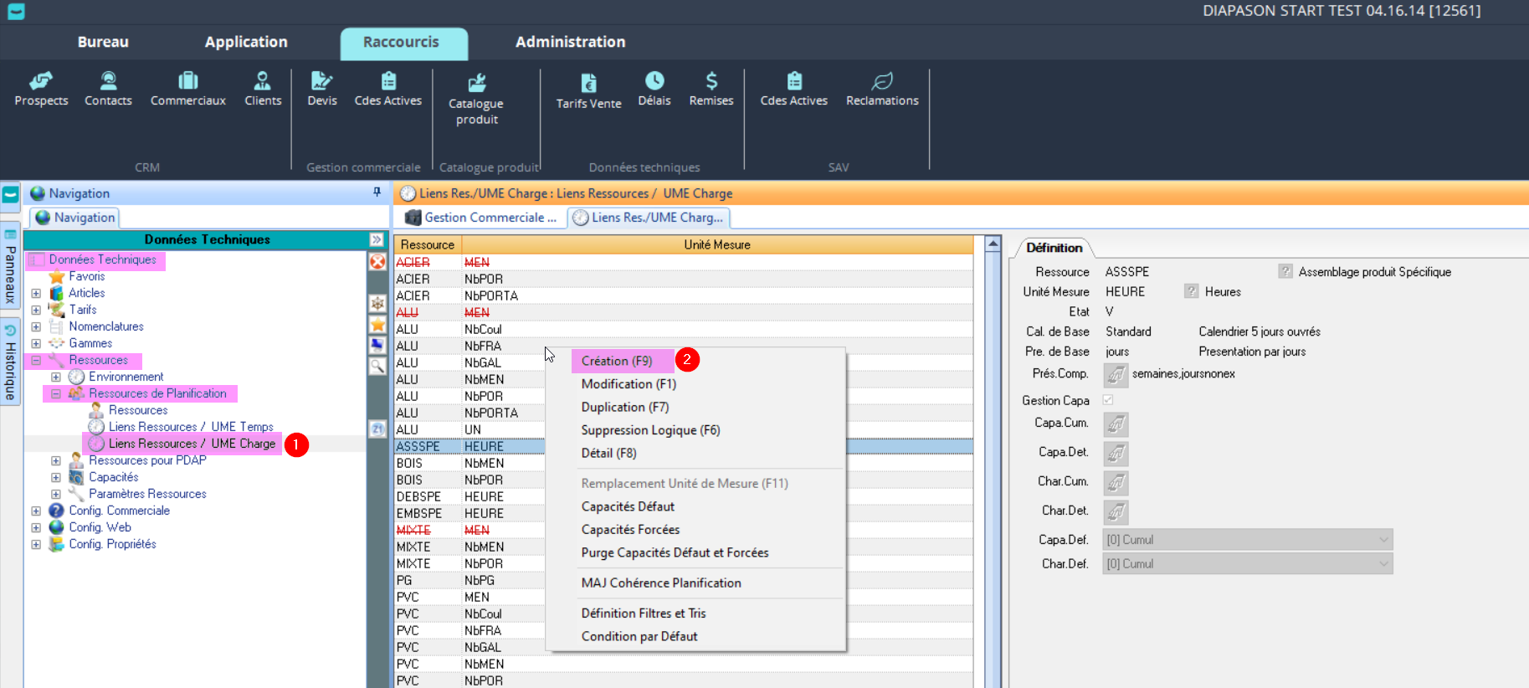Open Liens Ressources / UME Temps
1529x688 pixels.
pyautogui.click(x=190, y=427)
